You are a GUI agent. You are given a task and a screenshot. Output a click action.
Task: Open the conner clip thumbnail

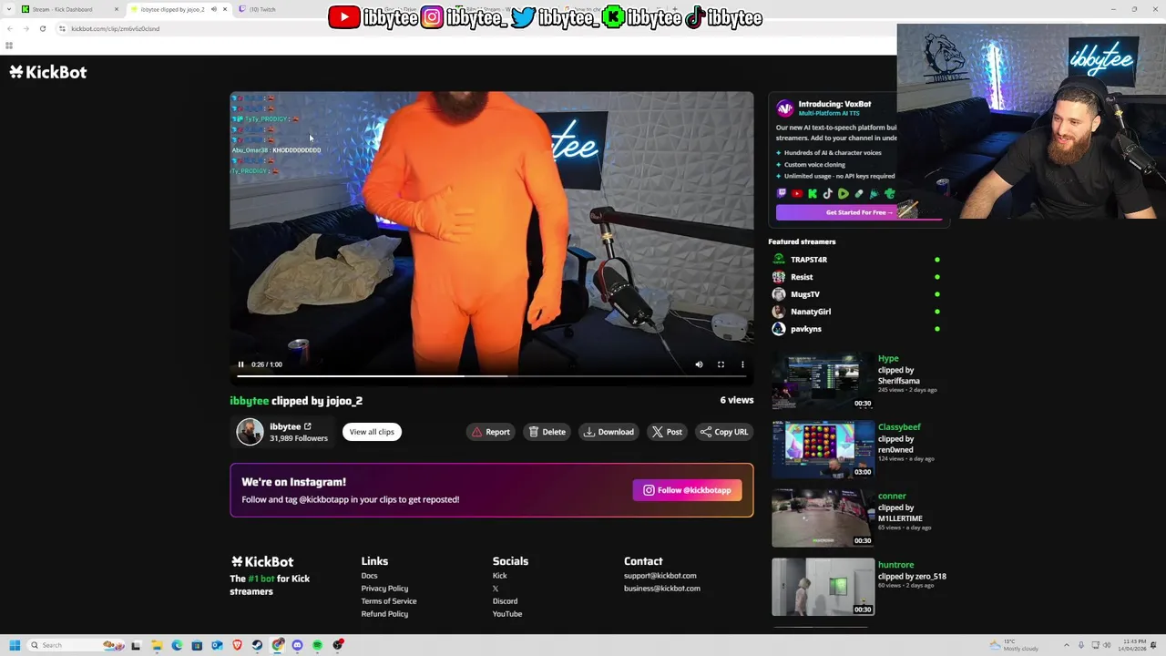point(823,518)
